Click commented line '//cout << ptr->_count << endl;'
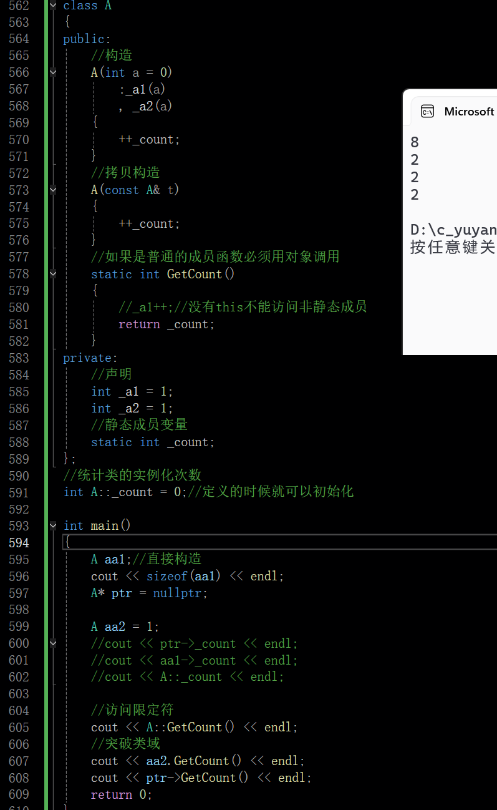 point(195,643)
